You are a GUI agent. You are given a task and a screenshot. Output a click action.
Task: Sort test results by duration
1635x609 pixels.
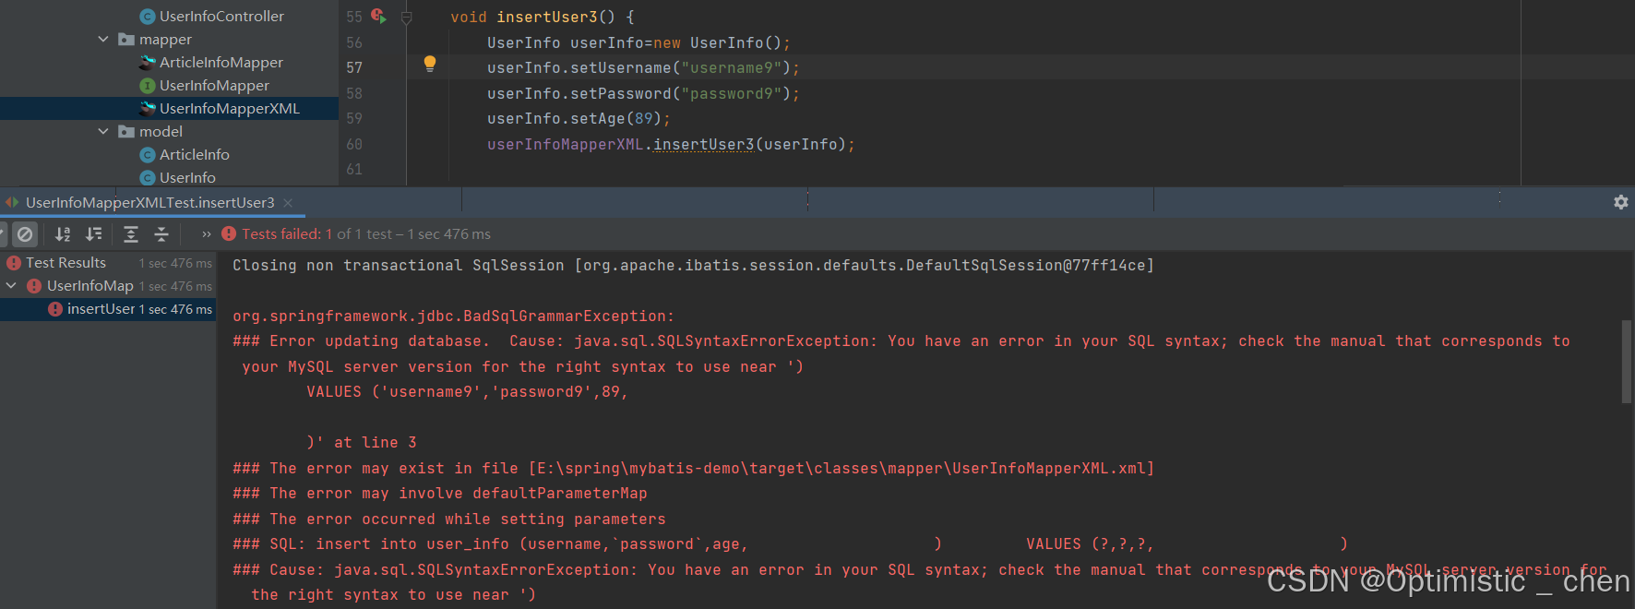click(94, 234)
